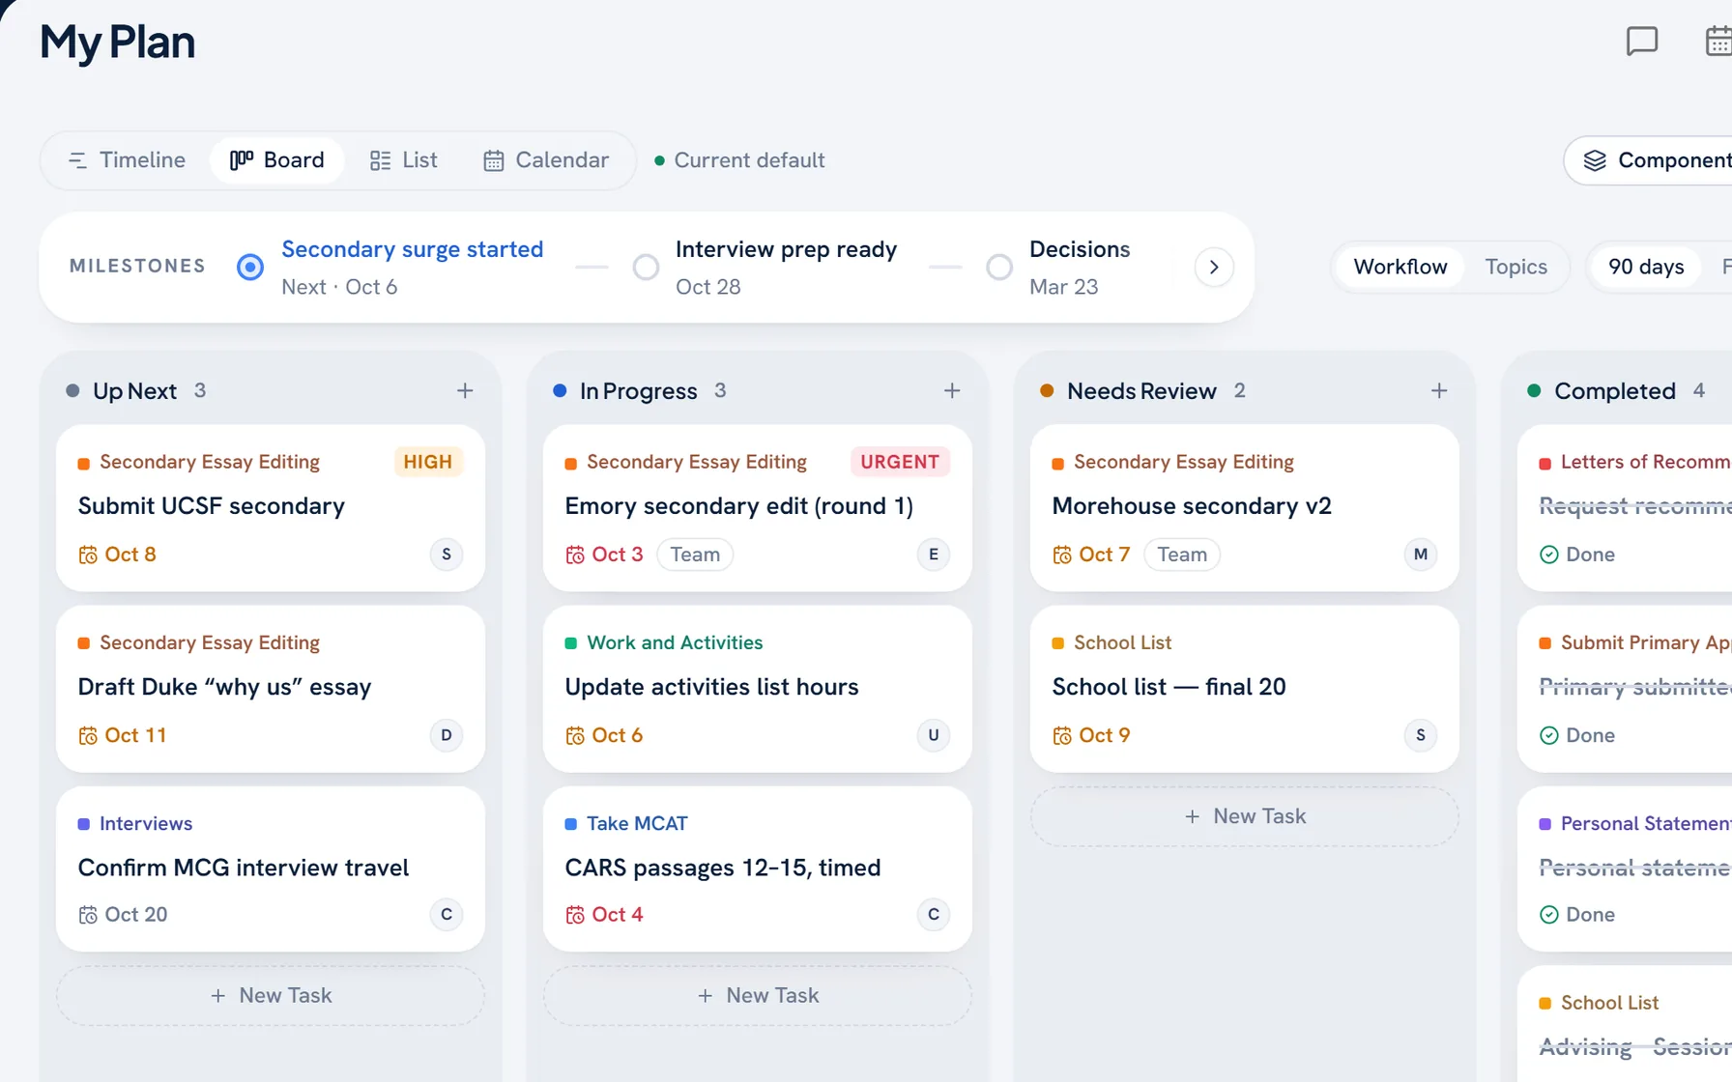Select the Interview prep ready milestone radio
Viewport: 1732px width, 1082px height.
[x=646, y=267]
